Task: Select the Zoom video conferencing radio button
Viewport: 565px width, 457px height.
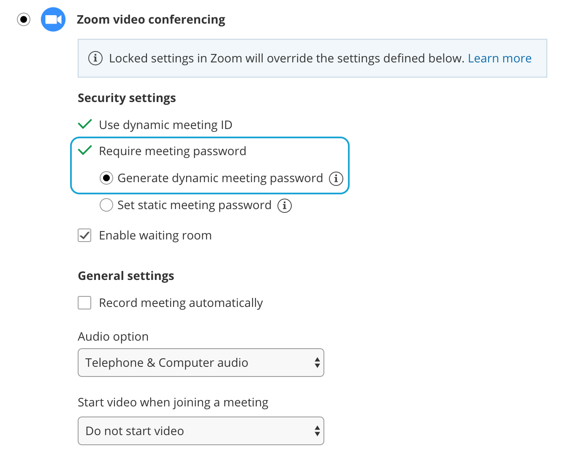Action: tap(24, 19)
